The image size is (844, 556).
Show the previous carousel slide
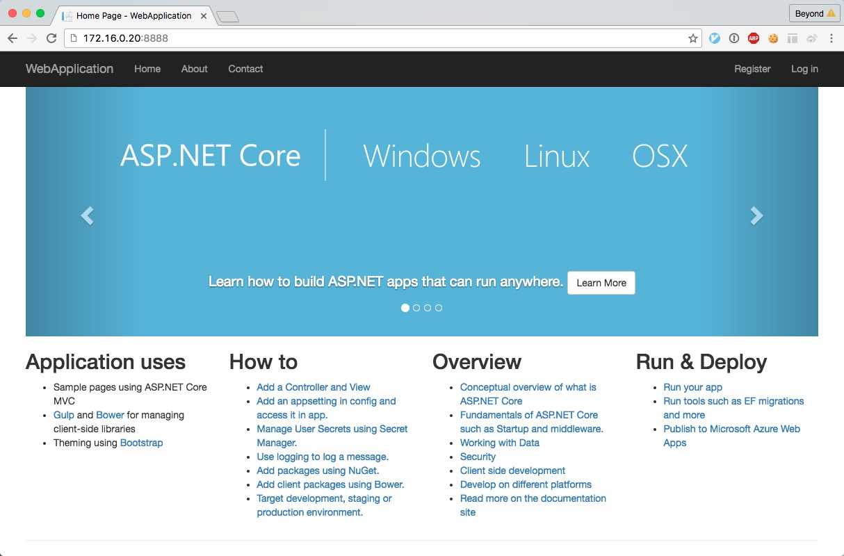pos(87,216)
